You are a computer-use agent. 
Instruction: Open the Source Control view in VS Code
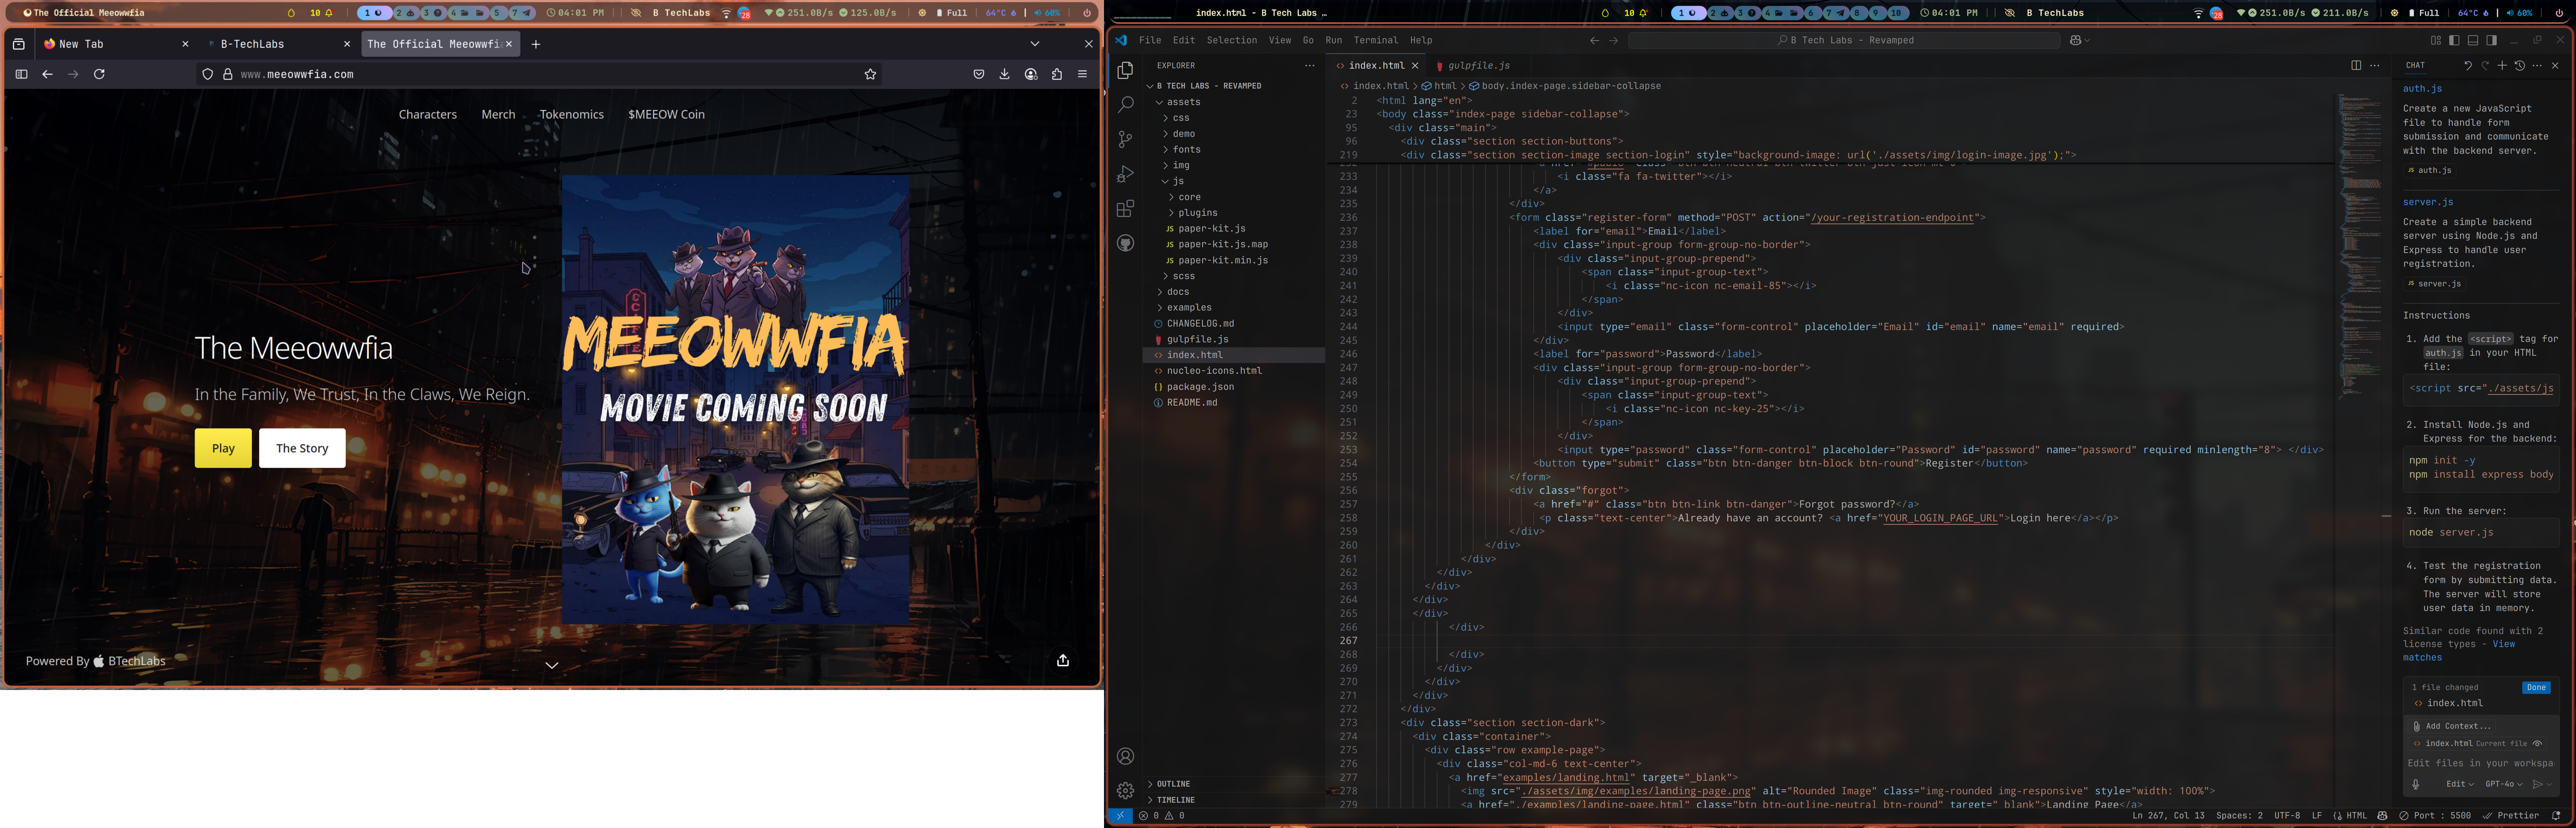[x=1125, y=140]
